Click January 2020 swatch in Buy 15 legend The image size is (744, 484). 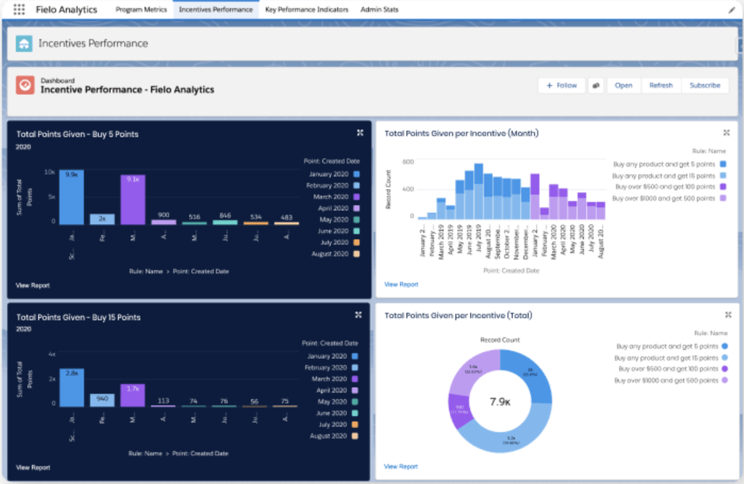tap(354, 356)
